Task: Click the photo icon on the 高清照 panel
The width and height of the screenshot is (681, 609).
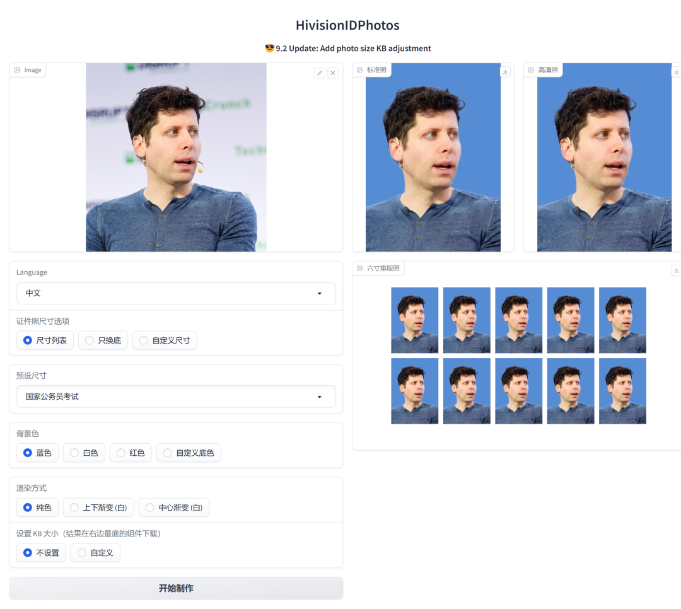Action: [531, 69]
